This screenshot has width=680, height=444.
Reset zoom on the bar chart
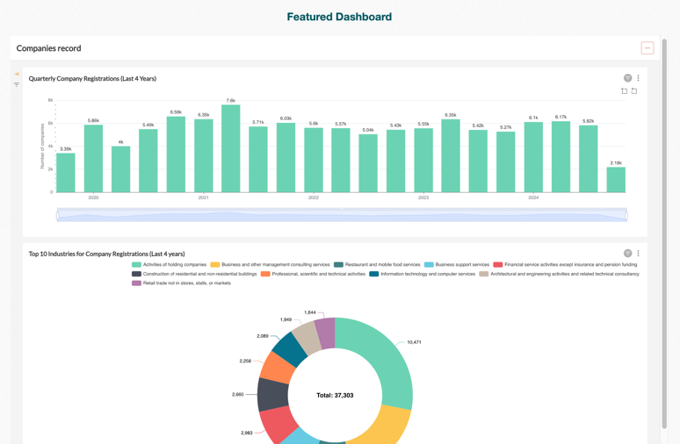pyautogui.click(x=634, y=91)
